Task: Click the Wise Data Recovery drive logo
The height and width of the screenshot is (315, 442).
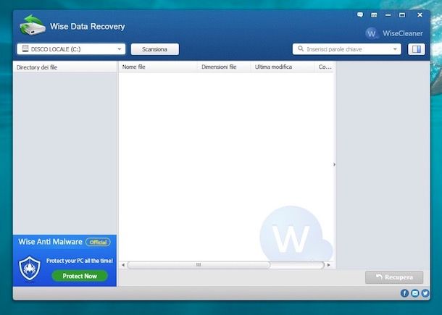Action: coord(33,25)
